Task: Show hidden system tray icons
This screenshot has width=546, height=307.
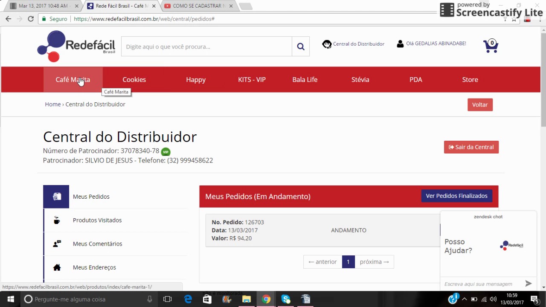Action: click(x=465, y=299)
